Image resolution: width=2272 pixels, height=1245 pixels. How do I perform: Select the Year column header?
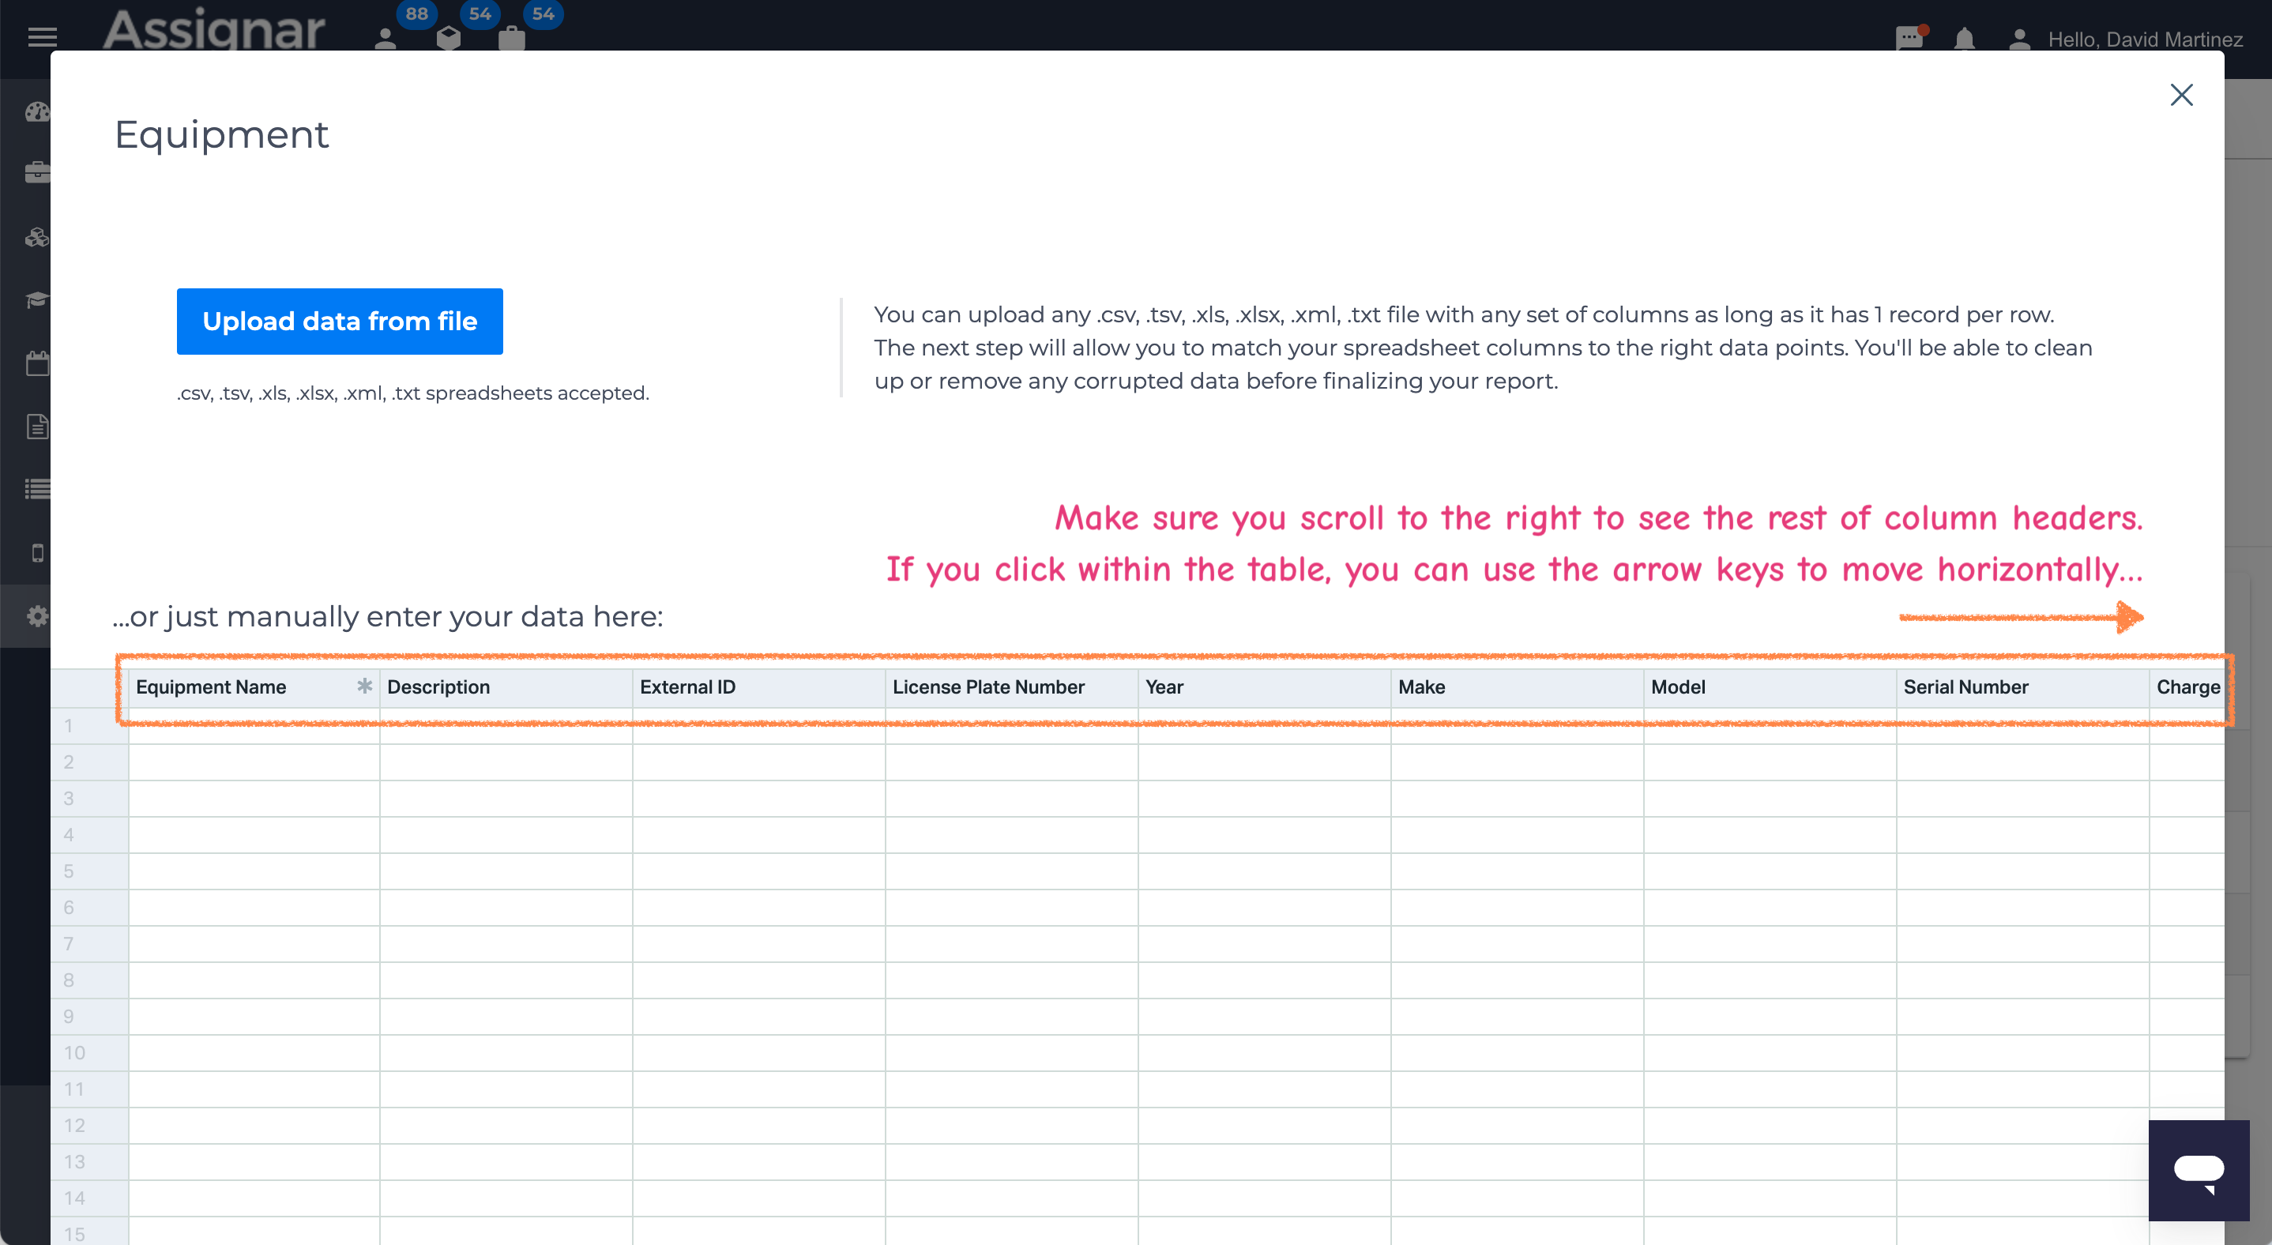tap(1265, 686)
